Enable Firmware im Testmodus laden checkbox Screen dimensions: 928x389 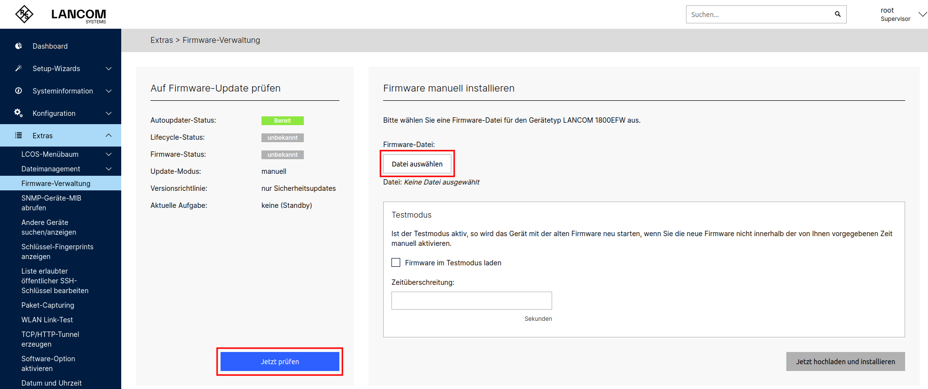[x=396, y=262]
